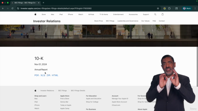The width and height of the screenshot is (198, 111).
Task: Open Manage Your Apple ID link
Action: click(x=120, y=99)
